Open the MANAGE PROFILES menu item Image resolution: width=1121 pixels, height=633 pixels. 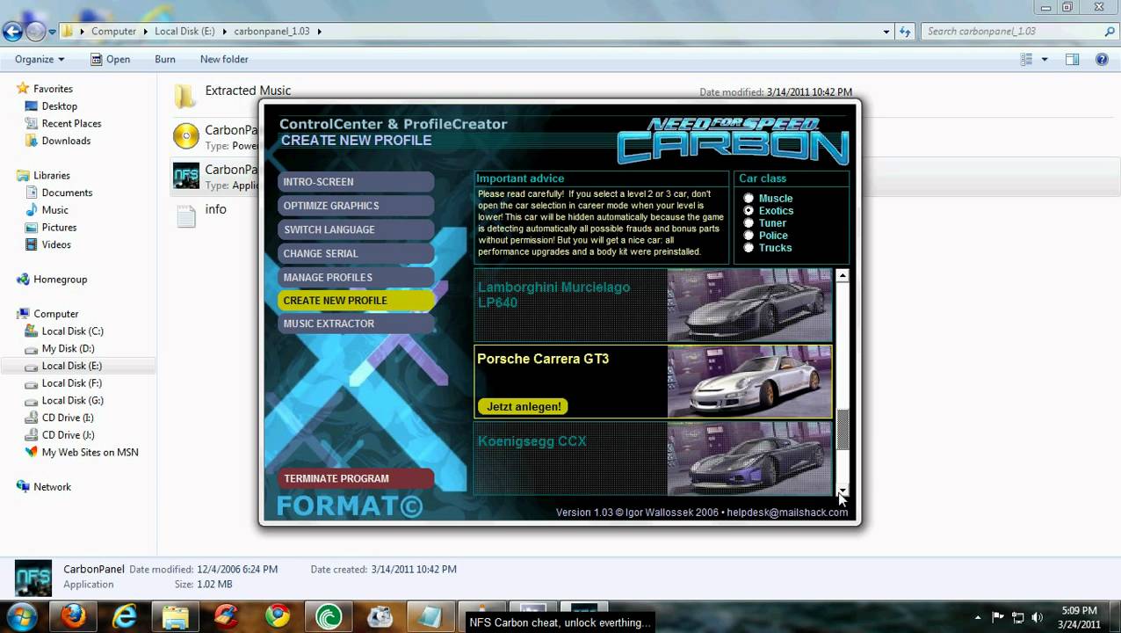[x=356, y=277]
